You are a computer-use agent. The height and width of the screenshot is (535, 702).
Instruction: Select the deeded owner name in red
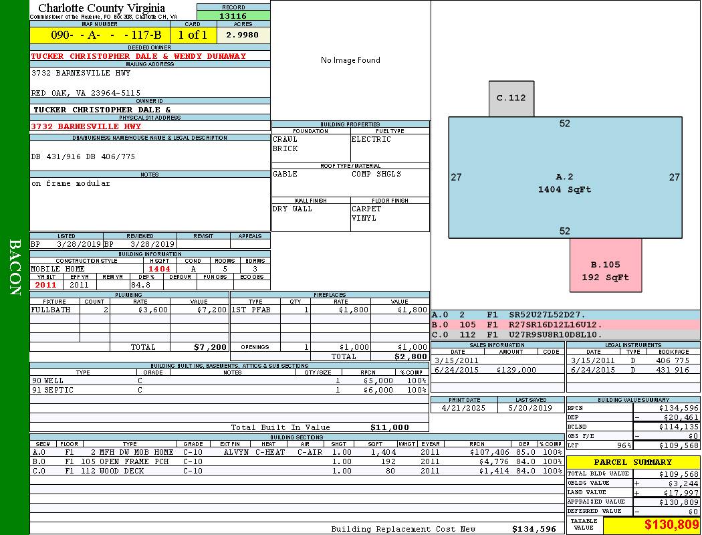(139, 56)
